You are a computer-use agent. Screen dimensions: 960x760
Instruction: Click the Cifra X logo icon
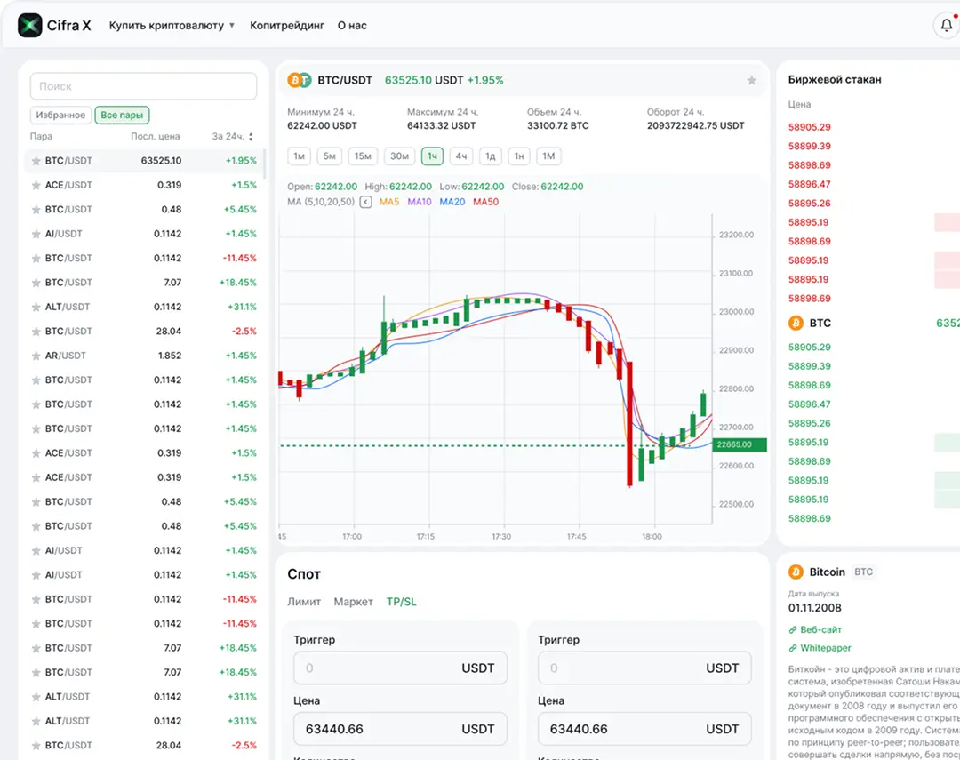(x=30, y=26)
